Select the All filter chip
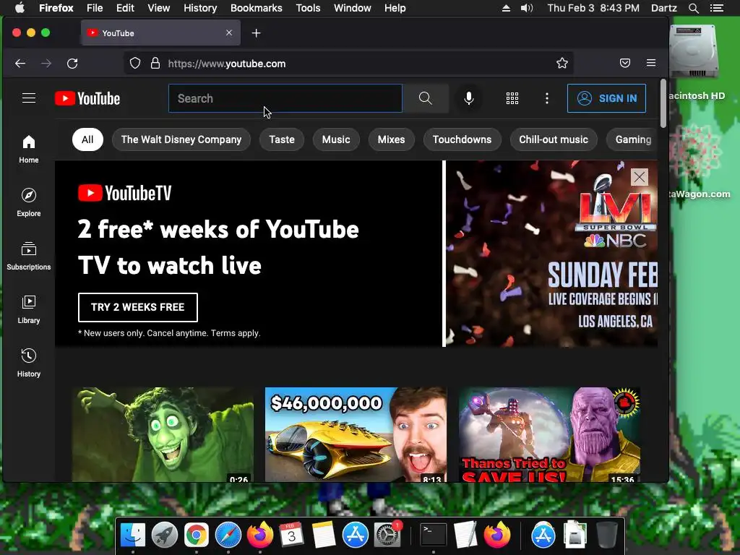740x555 pixels. coord(87,139)
